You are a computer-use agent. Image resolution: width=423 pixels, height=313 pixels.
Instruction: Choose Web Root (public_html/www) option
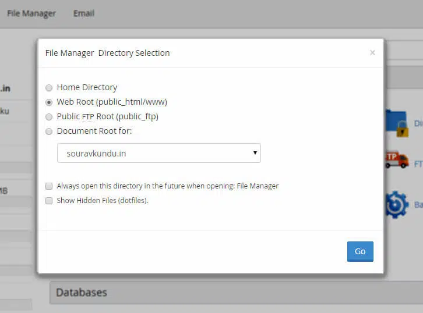point(49,102)
